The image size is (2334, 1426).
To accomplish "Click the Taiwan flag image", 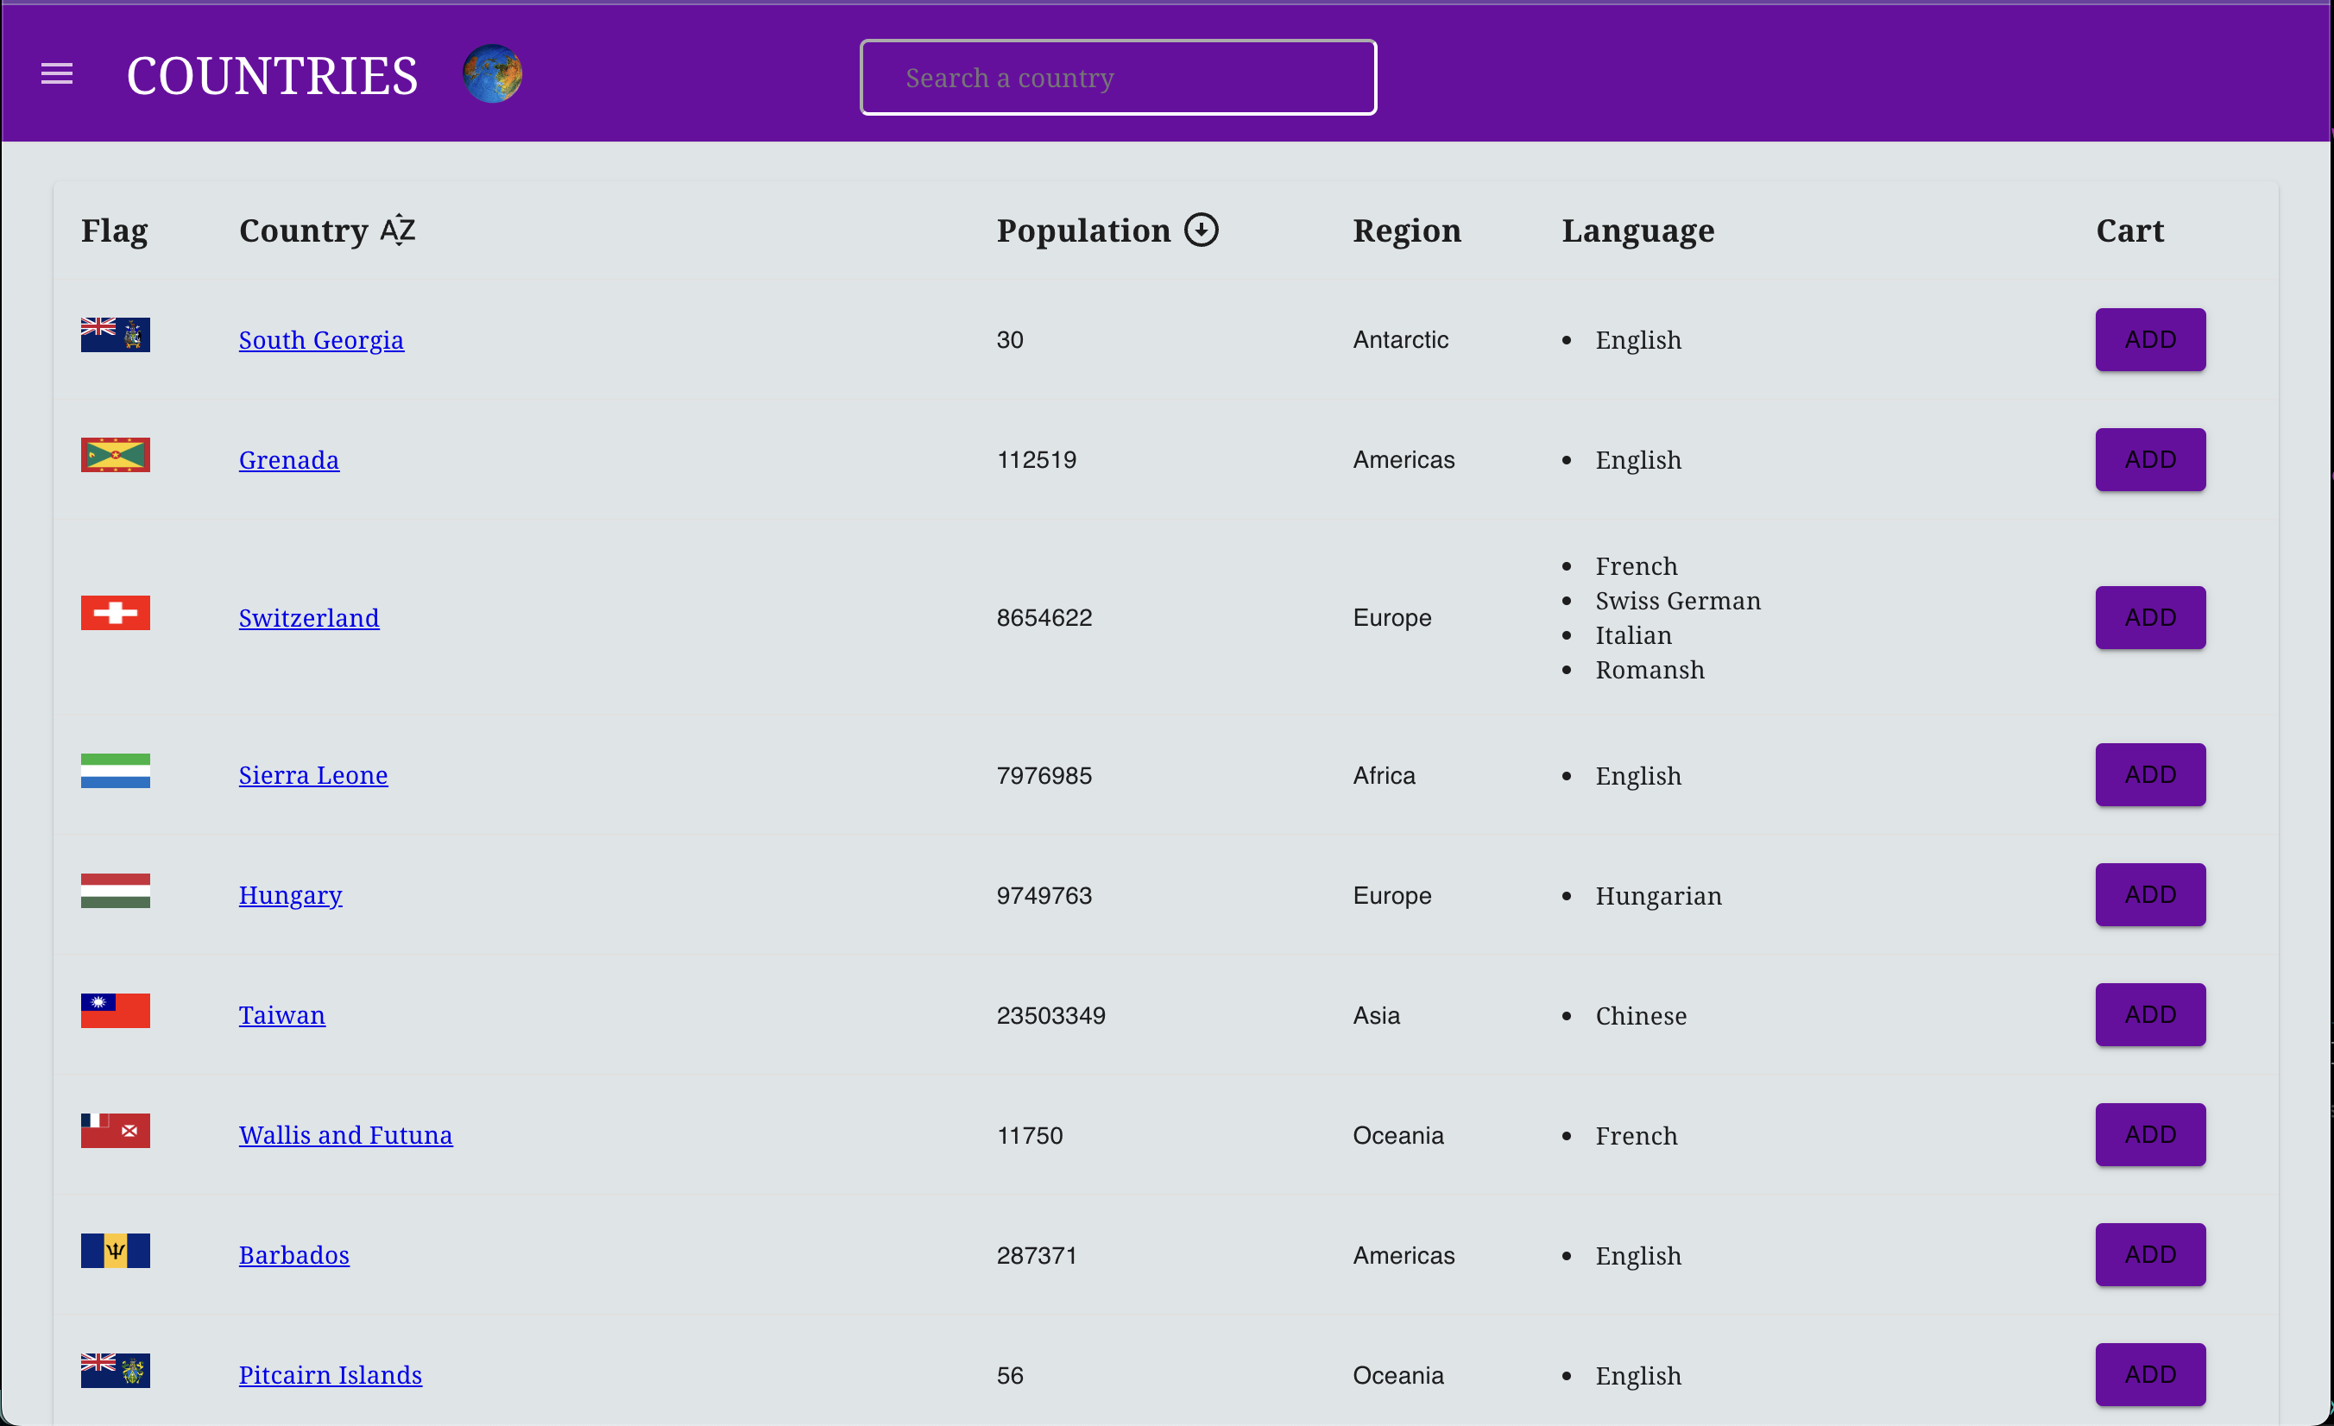I will (115, 1011).
